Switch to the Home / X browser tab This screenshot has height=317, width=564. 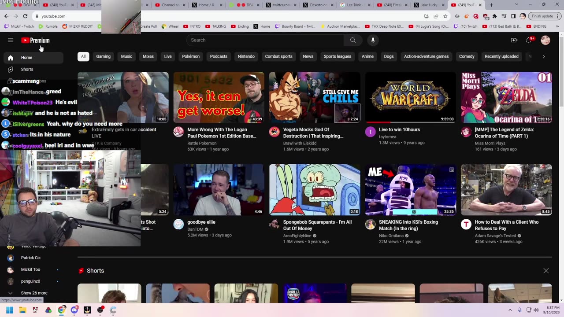pyautogui.click(x=207, y=5)
